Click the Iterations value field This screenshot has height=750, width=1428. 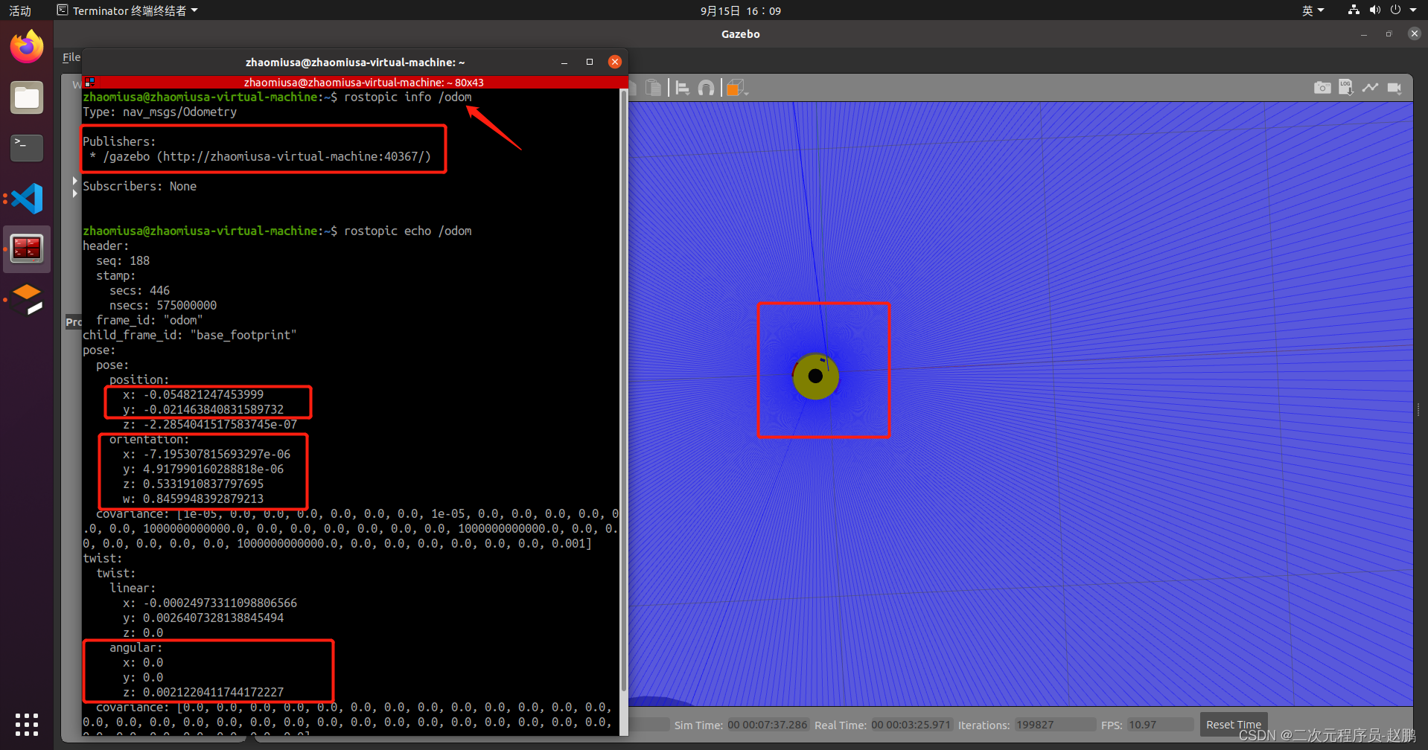[1054, 725]
